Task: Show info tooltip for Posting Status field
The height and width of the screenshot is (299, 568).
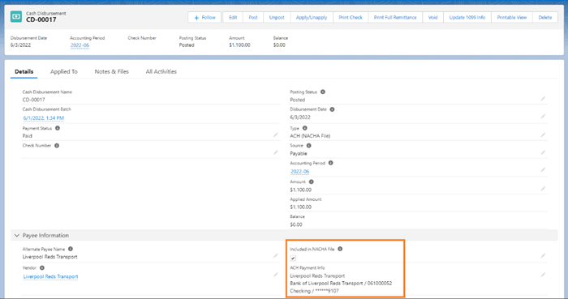Action: click(x=323, y=92)
